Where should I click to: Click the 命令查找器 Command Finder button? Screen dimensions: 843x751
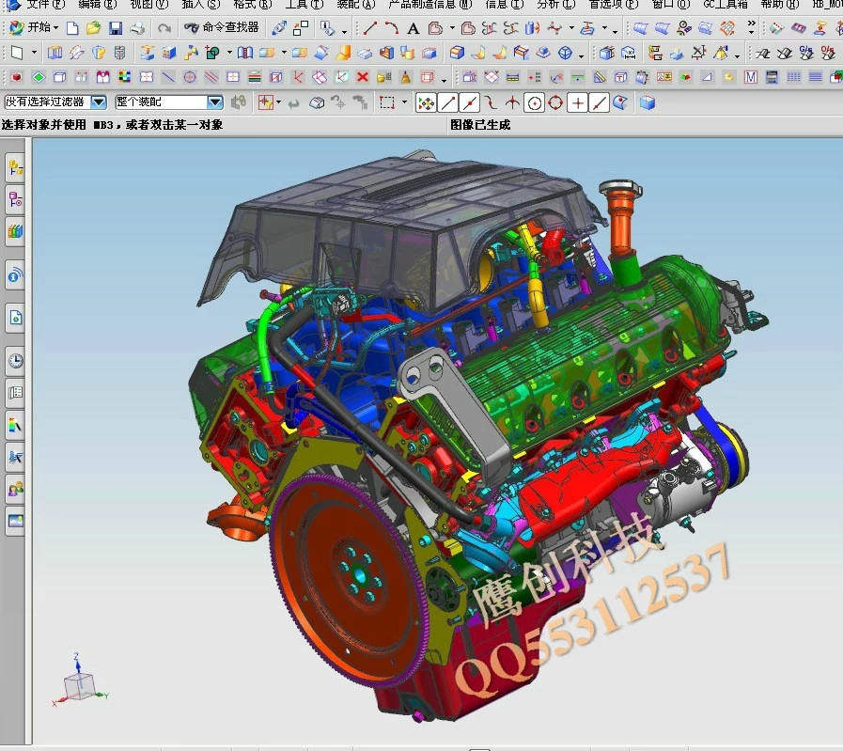[222, 28]
